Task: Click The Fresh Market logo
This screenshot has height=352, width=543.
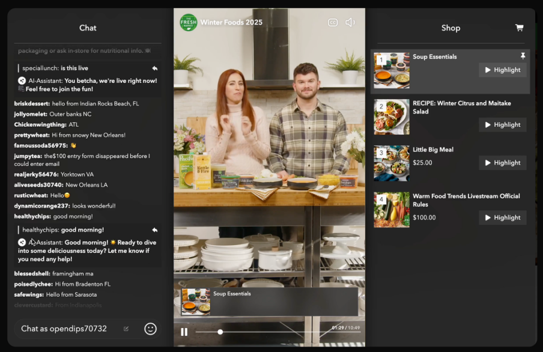Action: [x=188, y=22]
